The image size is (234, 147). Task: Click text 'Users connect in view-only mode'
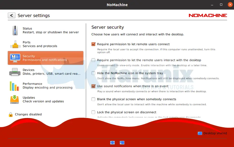pos(119,65)
